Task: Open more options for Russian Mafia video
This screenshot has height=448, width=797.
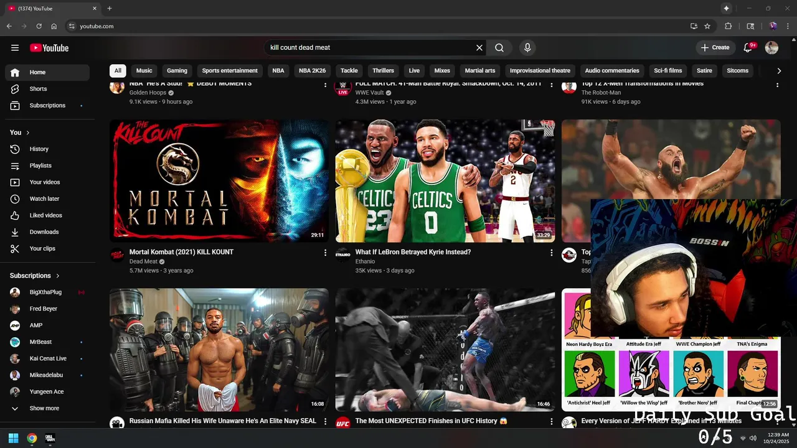Action: coord(325,421)
